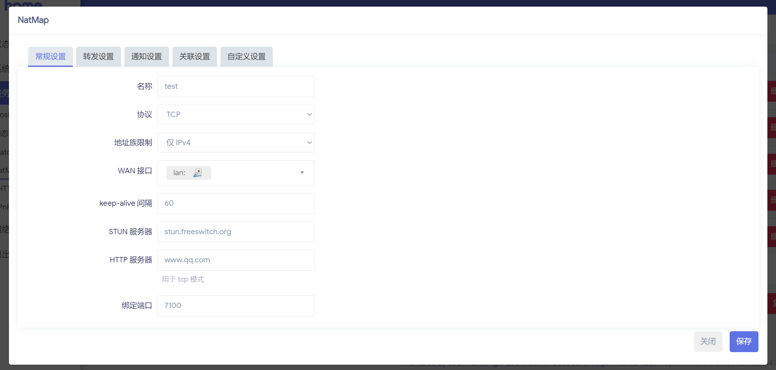Open the 通知设置 tab
The image size is (776, 370).
[146, 57]
